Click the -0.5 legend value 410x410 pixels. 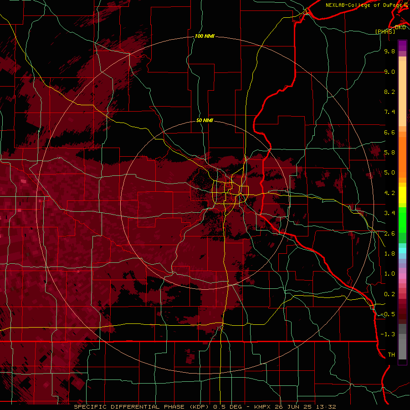tap(388, 314)
